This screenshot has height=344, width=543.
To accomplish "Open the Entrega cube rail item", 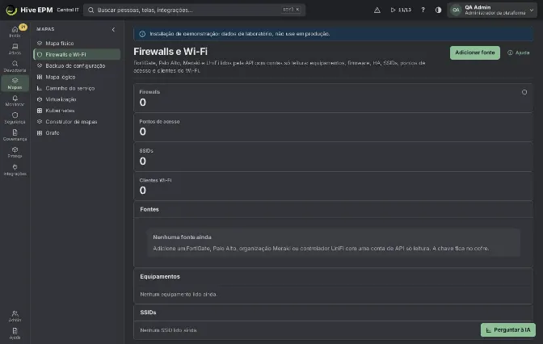I will [15, 153].
